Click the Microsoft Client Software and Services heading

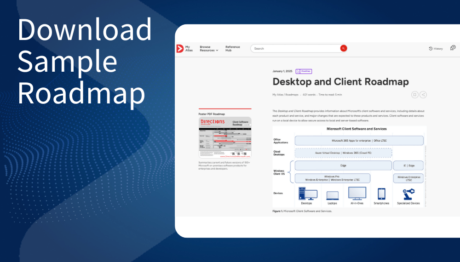point(356,129)
